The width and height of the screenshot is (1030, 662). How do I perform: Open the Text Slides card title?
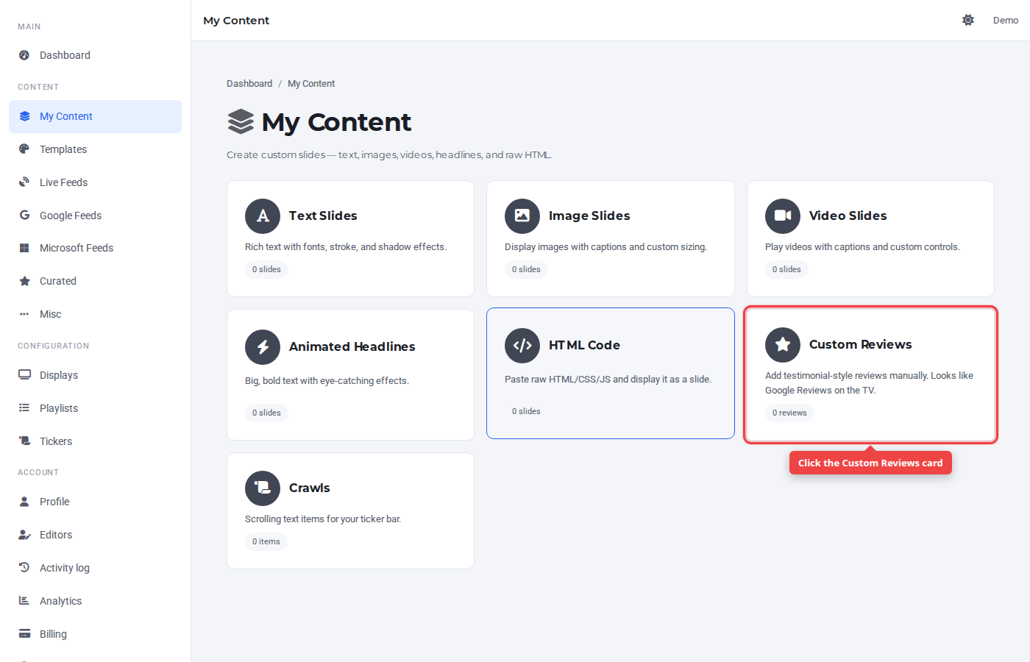(323, 216)
